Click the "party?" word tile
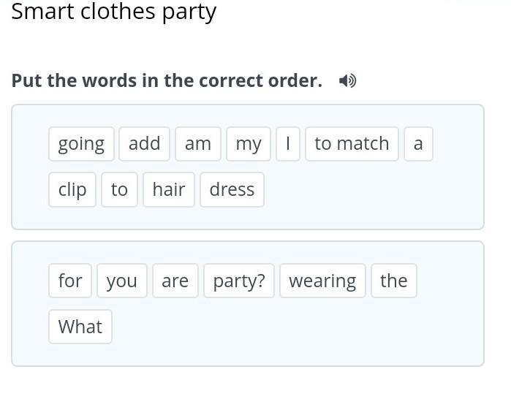511x399 pixels. click(239, 281)
